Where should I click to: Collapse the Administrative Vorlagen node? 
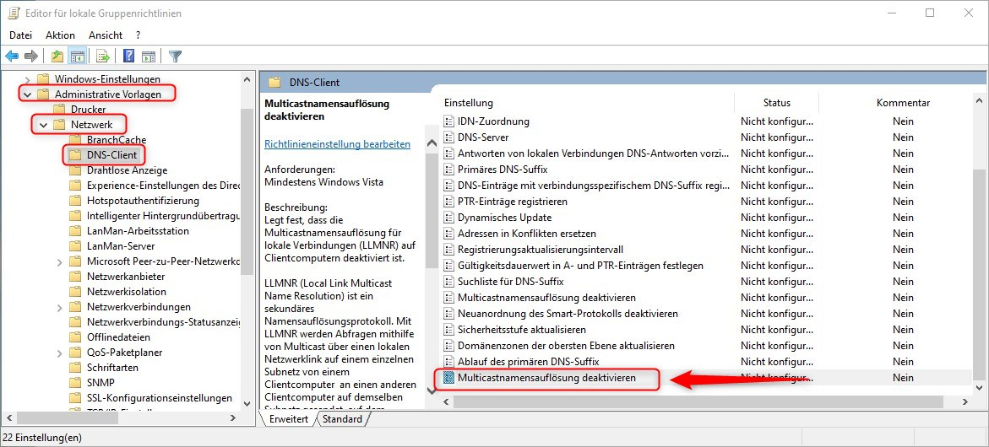29,94
